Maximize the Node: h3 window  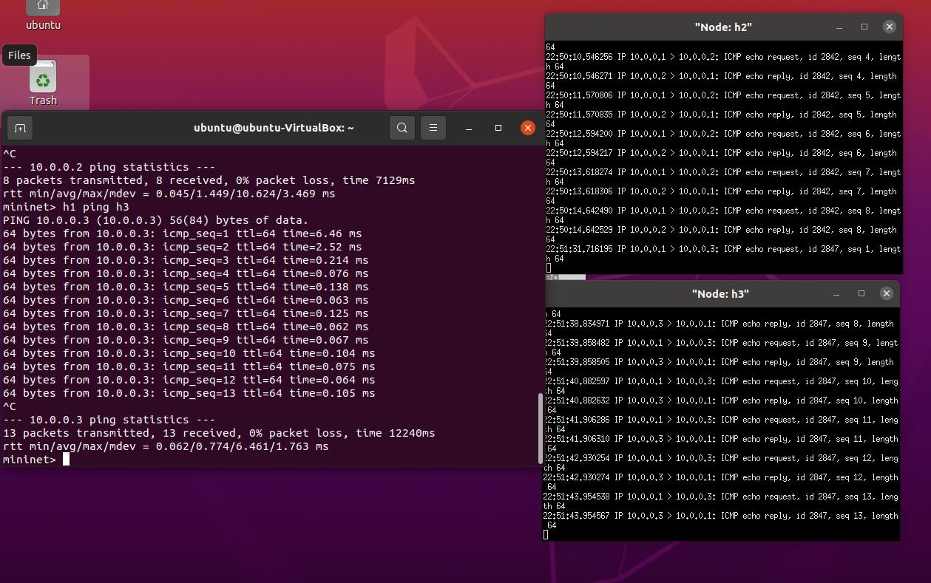point(861,293)
